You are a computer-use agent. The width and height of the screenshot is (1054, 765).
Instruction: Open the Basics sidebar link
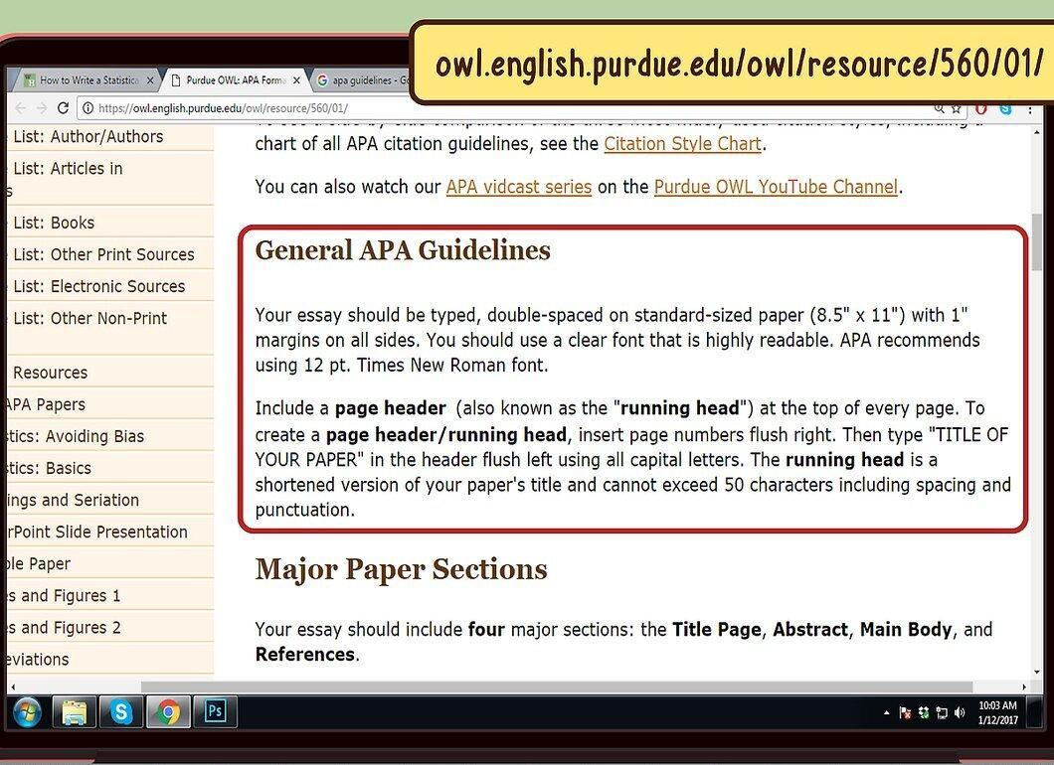[49, 468]
